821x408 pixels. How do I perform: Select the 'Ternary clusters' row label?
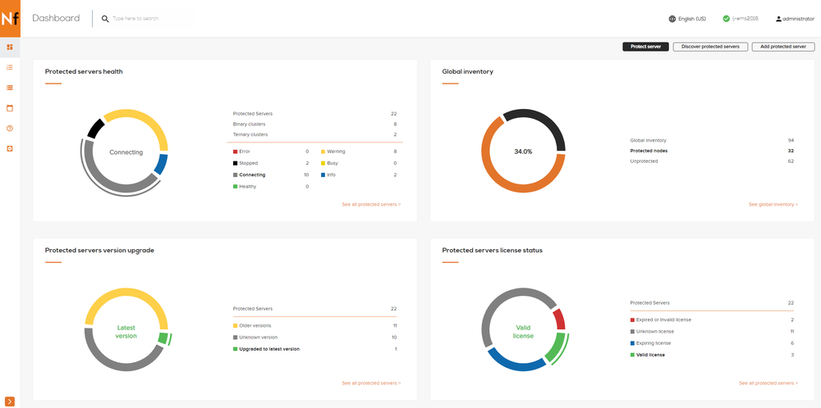point(250,135)
